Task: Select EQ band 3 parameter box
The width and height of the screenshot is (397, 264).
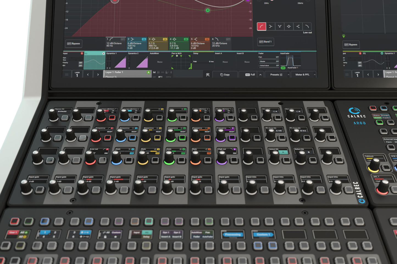Action: click(x=158, y=44)
